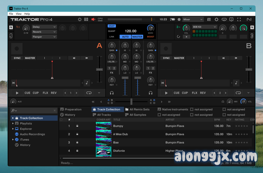Screen dimensions: 263x173
Task: Open the Preferences gear icon
Action: pyautogui.click(x=217, y=19)
